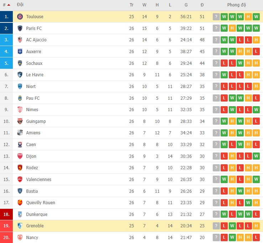
Task: Sort table by the # rank column
Action: [x=4, y=5]
